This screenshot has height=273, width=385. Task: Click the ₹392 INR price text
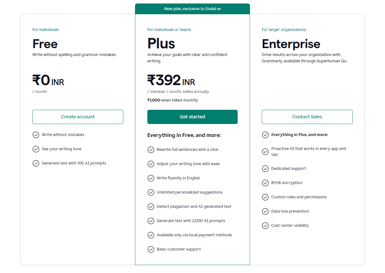tap(171, 81)
